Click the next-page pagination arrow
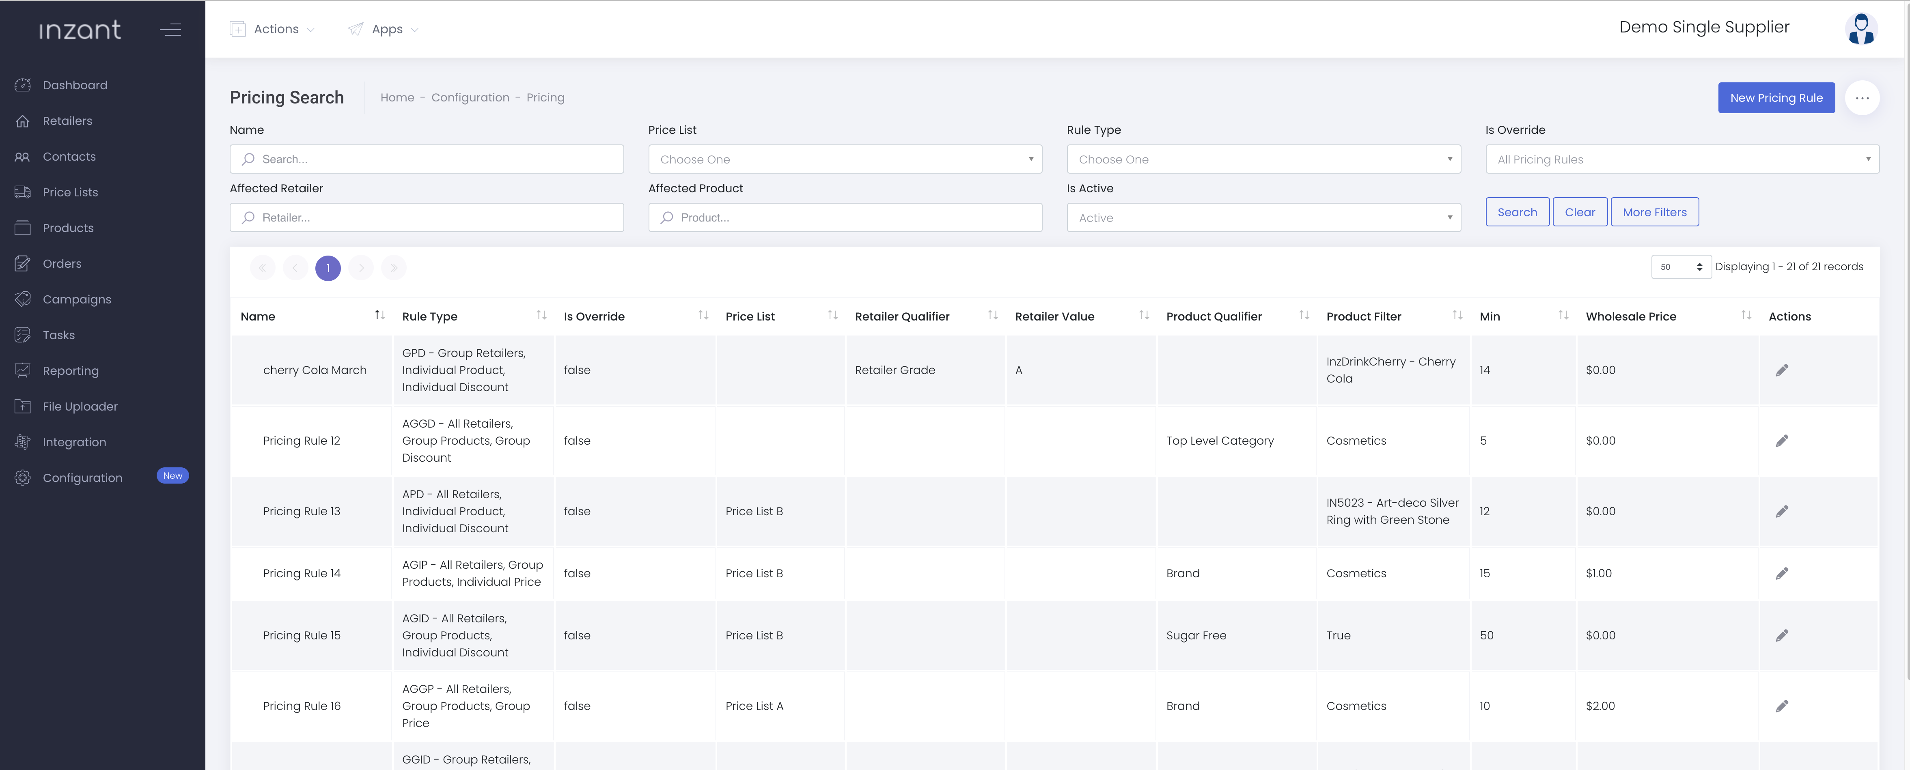Viewport: 1910px width, 770px height. [x=361, y=267]
